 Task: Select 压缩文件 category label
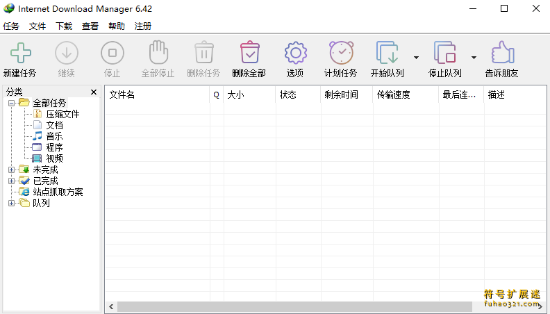pos(62,114)
